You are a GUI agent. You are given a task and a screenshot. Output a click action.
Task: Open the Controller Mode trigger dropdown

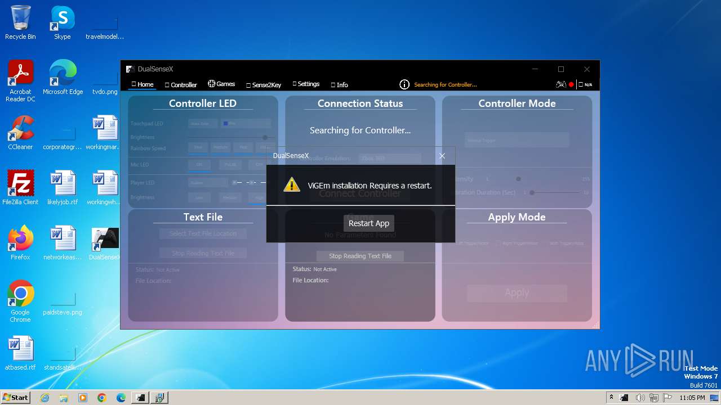tap(517, 140)
